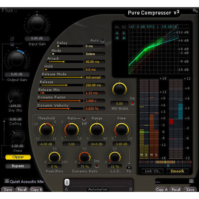The height and width of the screenshot is (199, 199).
Task: Click the Advanced release mode field
Action: click(x=95, y=77)
